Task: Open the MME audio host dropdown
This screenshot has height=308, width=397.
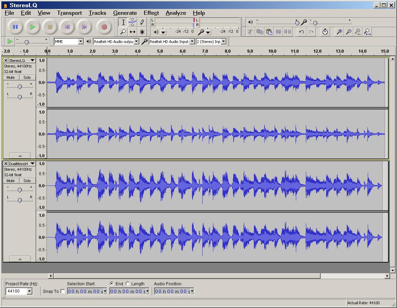Action: pyautogui.click(x=81, y=42)
